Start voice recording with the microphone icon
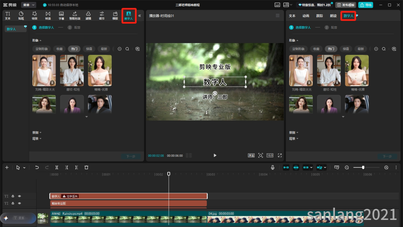The width and height of the screenshot is (403, 227). tap(272, 167)
